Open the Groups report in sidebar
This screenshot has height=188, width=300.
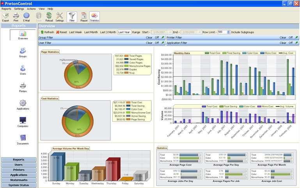click(23, 53)
